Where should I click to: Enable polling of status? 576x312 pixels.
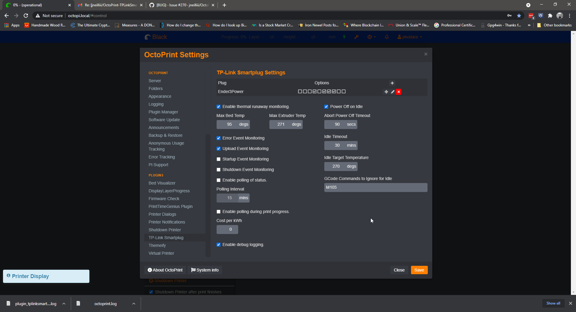pos(219,180)
